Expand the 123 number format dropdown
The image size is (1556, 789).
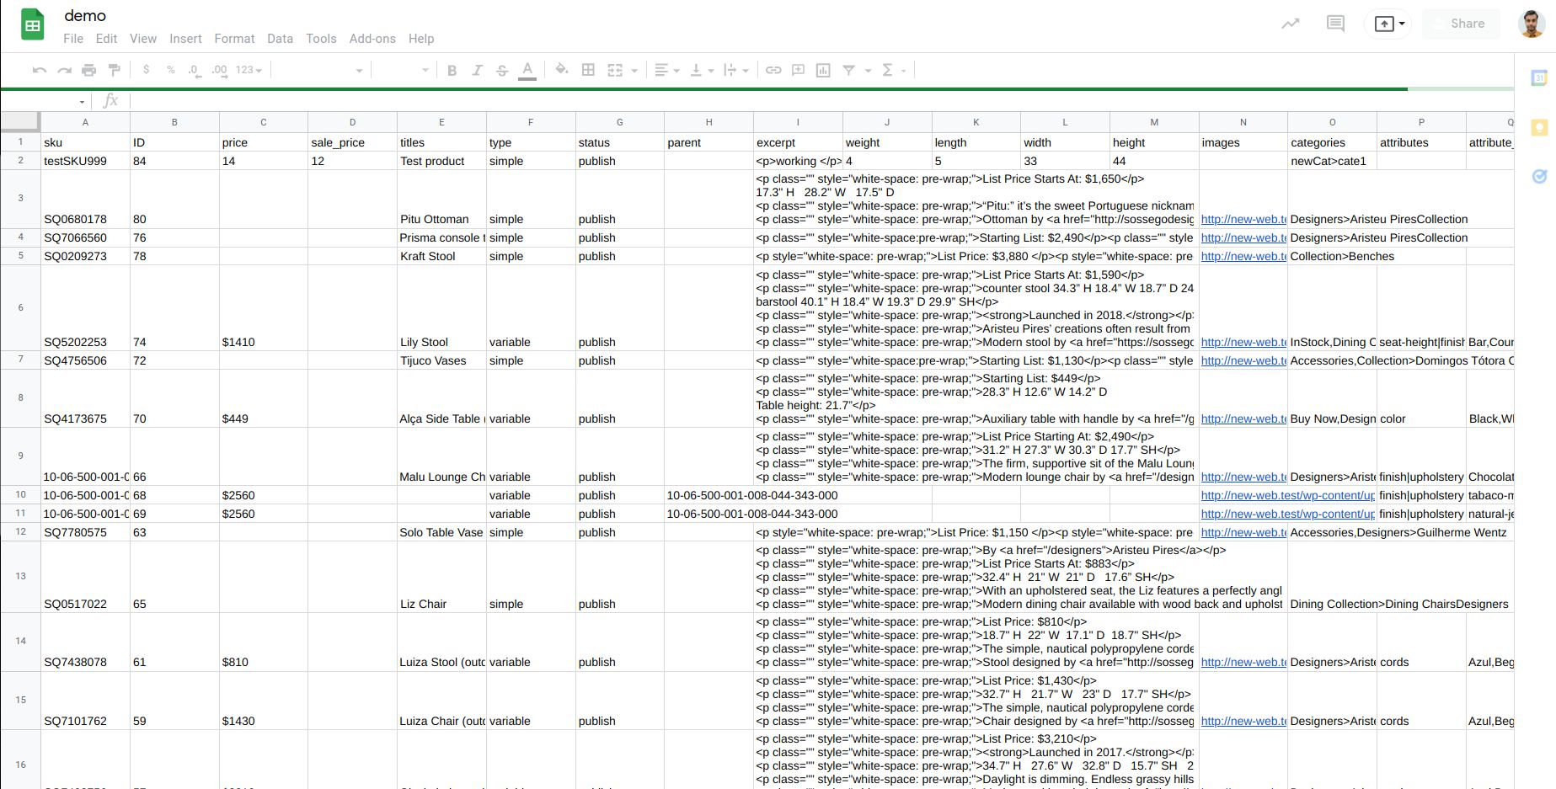249,70
